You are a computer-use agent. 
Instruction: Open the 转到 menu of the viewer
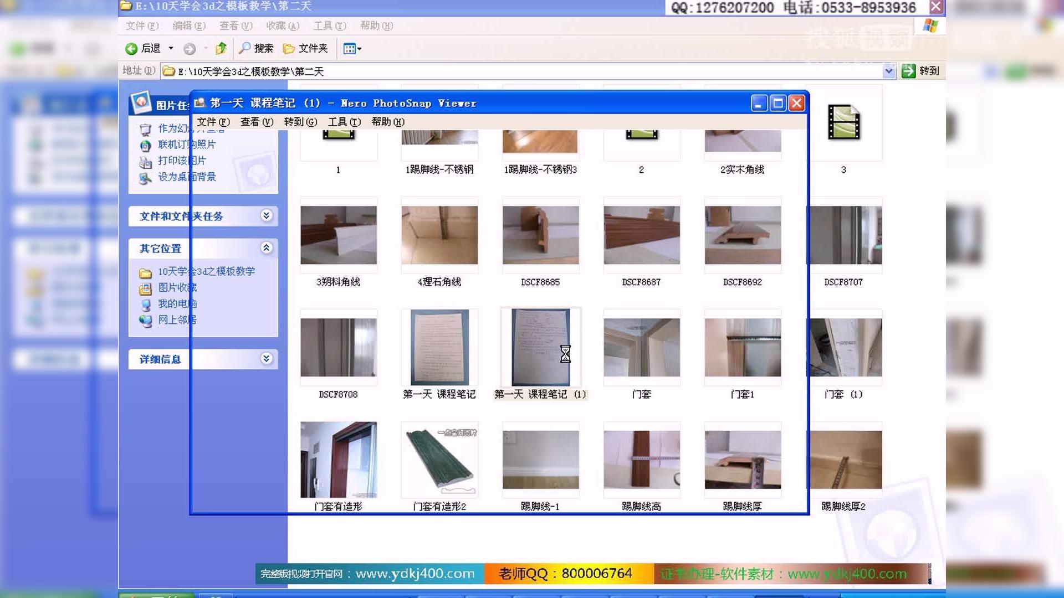299,122
